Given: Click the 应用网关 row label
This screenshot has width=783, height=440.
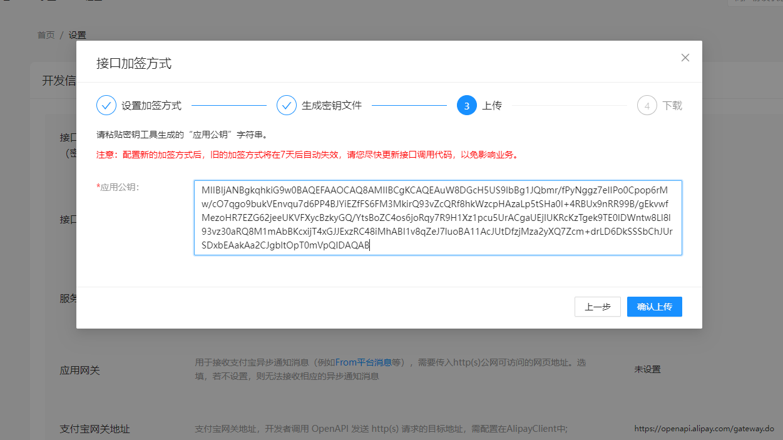Looking at the screenshot, I should click(x=79, y=371).
